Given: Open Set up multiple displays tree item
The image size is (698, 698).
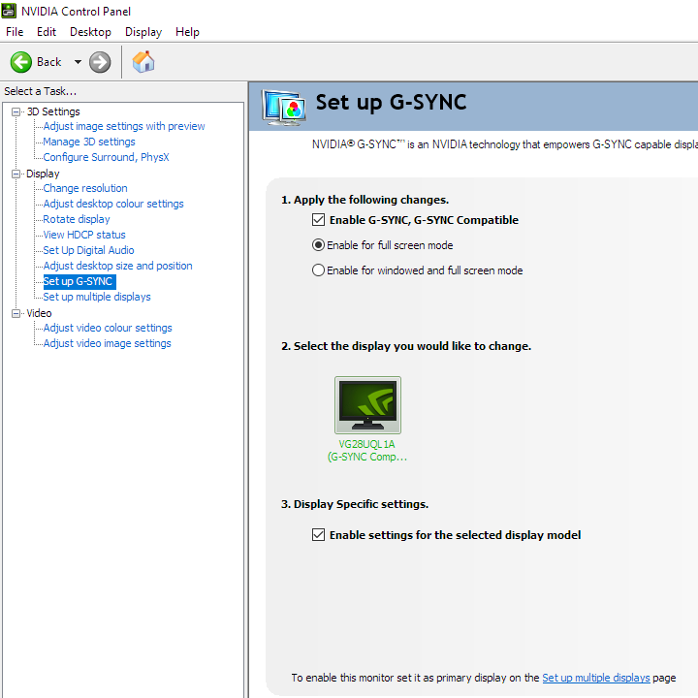Looking at the screenshot, I should [97, 297].
